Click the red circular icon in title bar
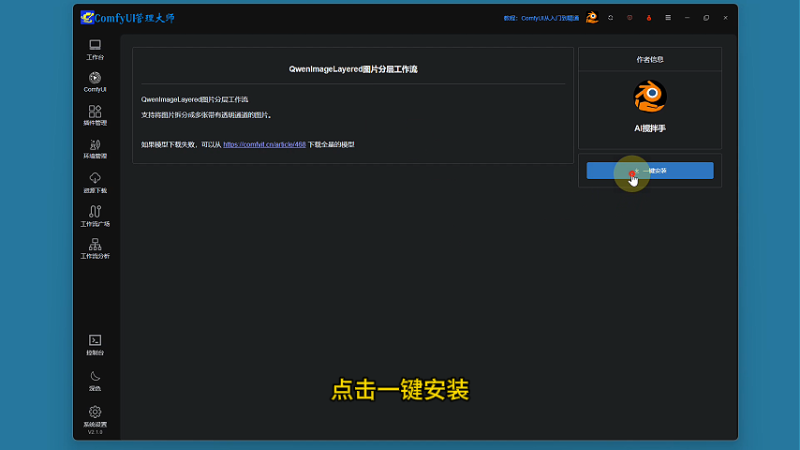 coord(630,18)
